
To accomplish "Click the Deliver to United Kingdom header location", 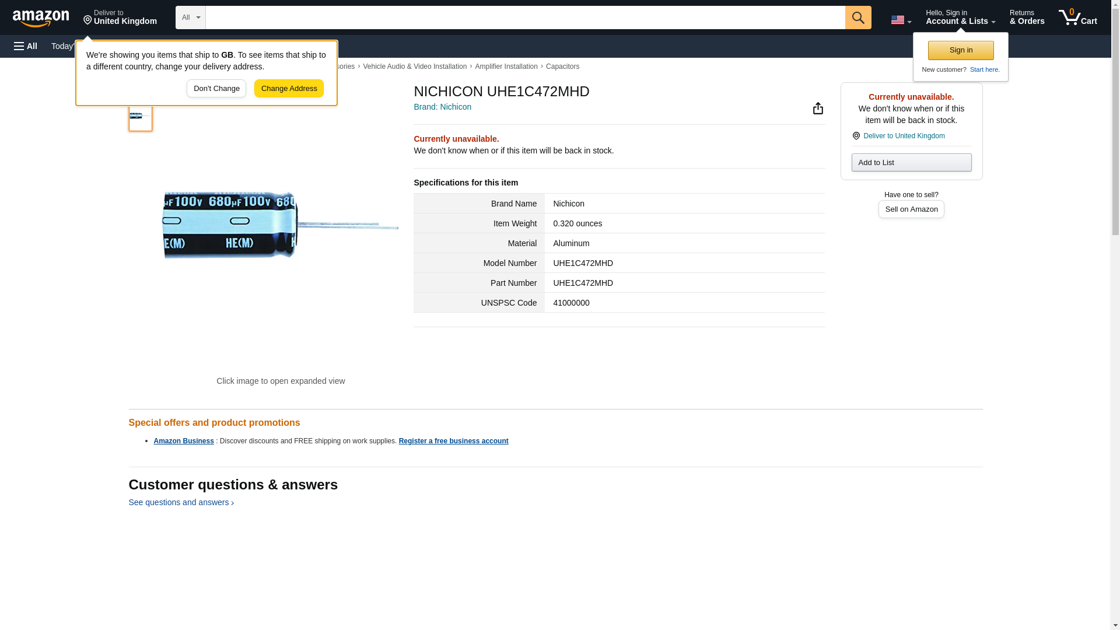I will (x=120, y=17).
